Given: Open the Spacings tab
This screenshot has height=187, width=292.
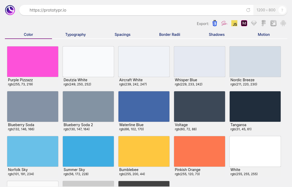Looking at the screenshot, I should coord(123,35).
